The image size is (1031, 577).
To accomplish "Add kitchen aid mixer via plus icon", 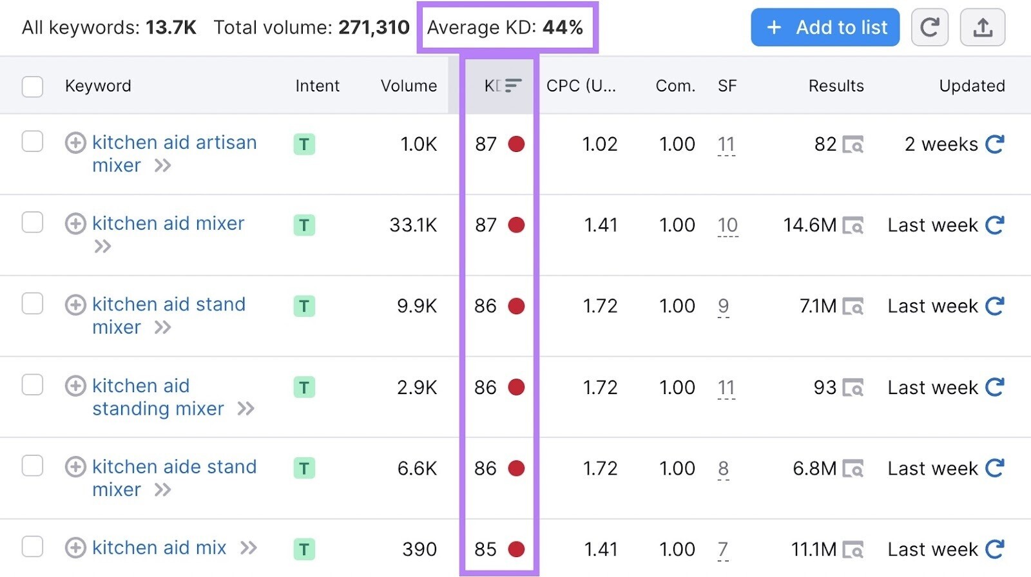I will coord(75,224).
